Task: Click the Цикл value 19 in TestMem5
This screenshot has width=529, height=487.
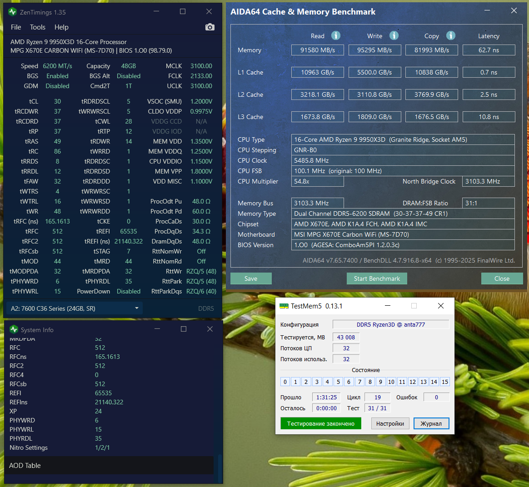Action: point(378,397)
